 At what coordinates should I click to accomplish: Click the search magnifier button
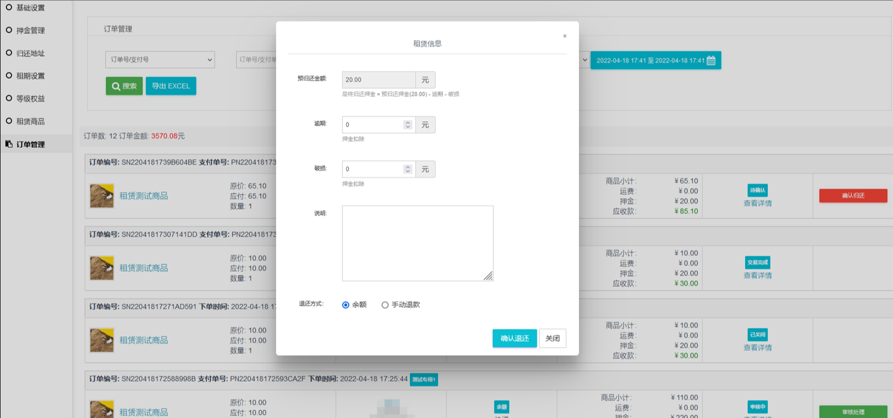(x=124, y=86)
